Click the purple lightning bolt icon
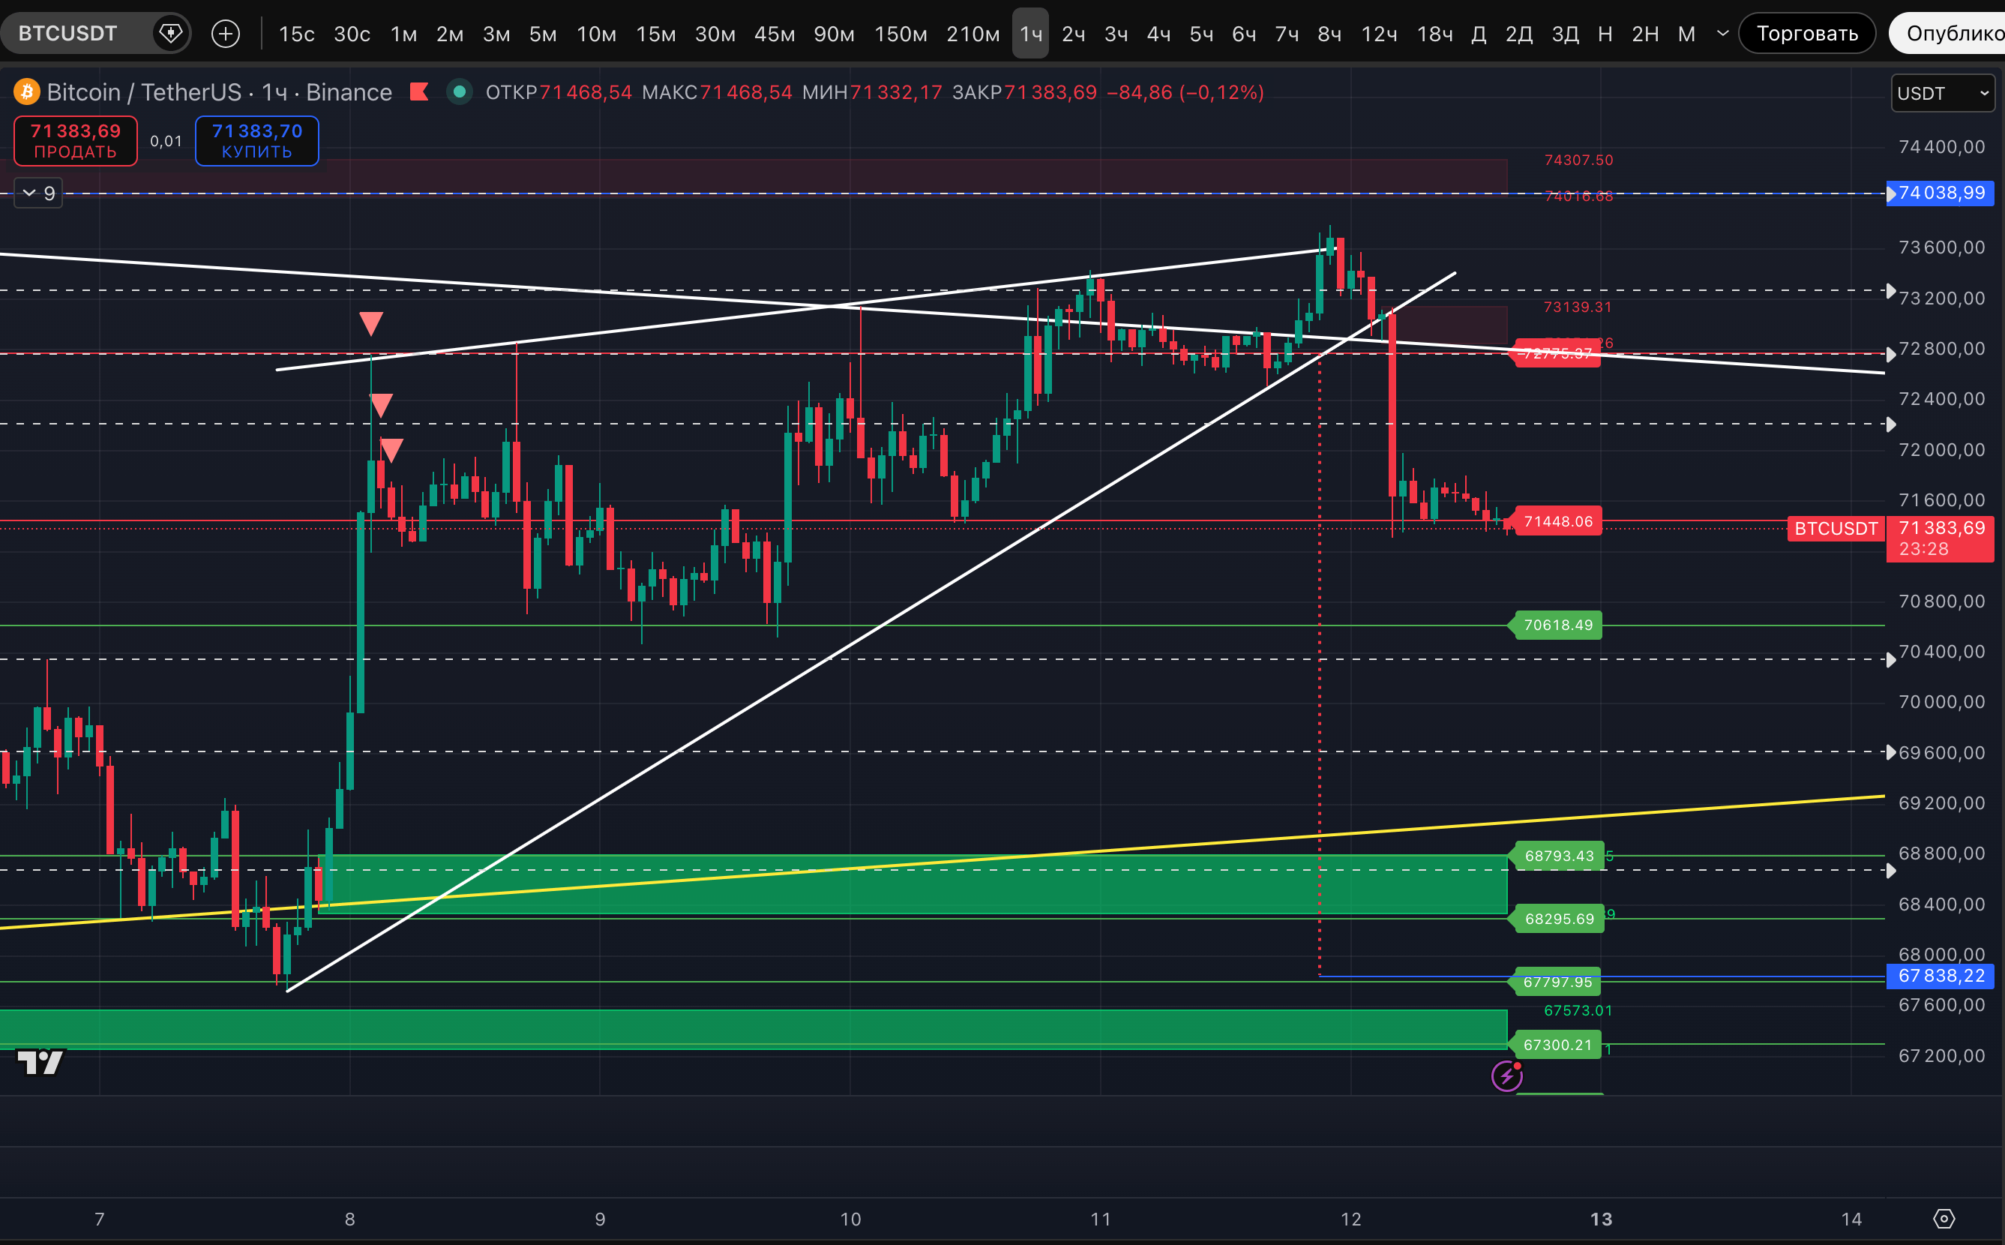 [x=1506, y=1075]
